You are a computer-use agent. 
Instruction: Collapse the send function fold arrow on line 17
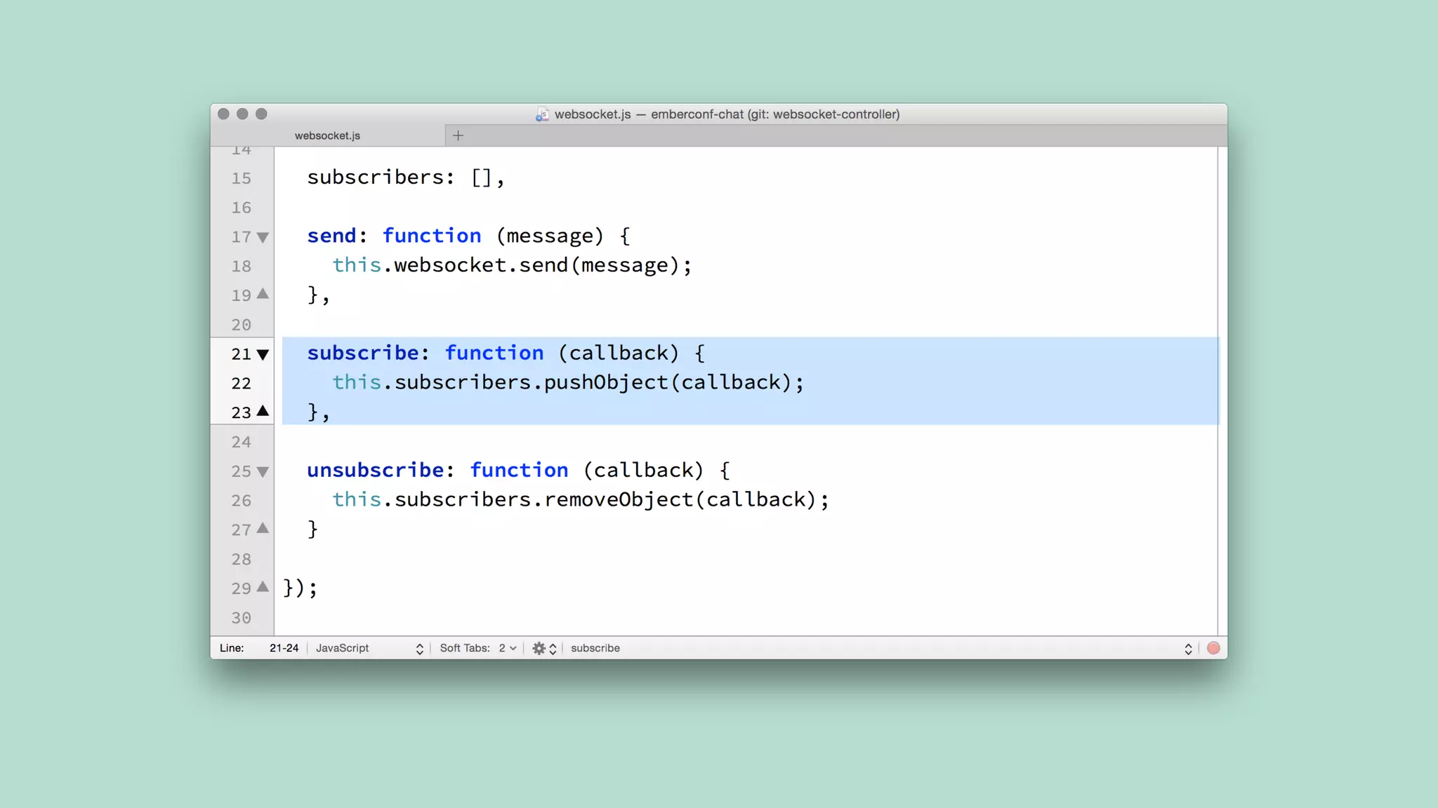click(x=263, y=237)
